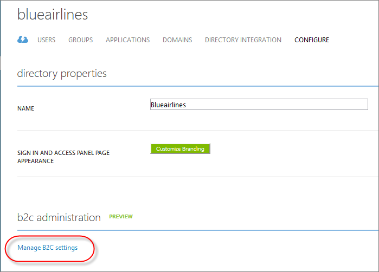Click the quick start cloud icon
The width and height of the screenshot is (379, 272).
pos(23,40)
